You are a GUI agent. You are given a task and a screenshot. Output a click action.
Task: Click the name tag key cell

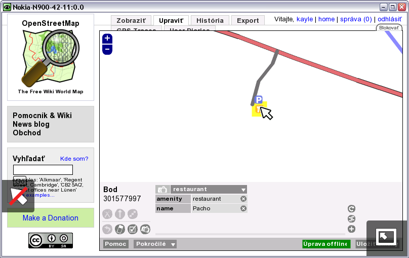(x=173, y=208)
